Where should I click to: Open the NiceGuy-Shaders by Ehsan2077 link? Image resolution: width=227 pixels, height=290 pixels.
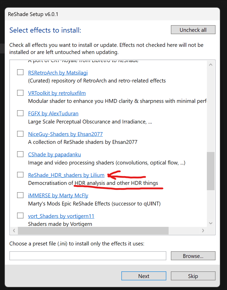tap(65, 134)
